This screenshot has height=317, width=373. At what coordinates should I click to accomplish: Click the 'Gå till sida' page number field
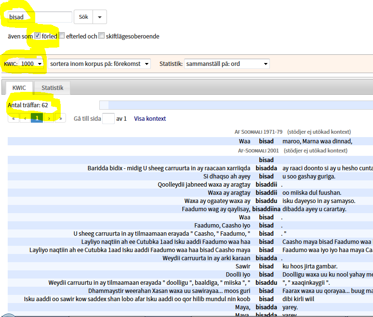108,118
